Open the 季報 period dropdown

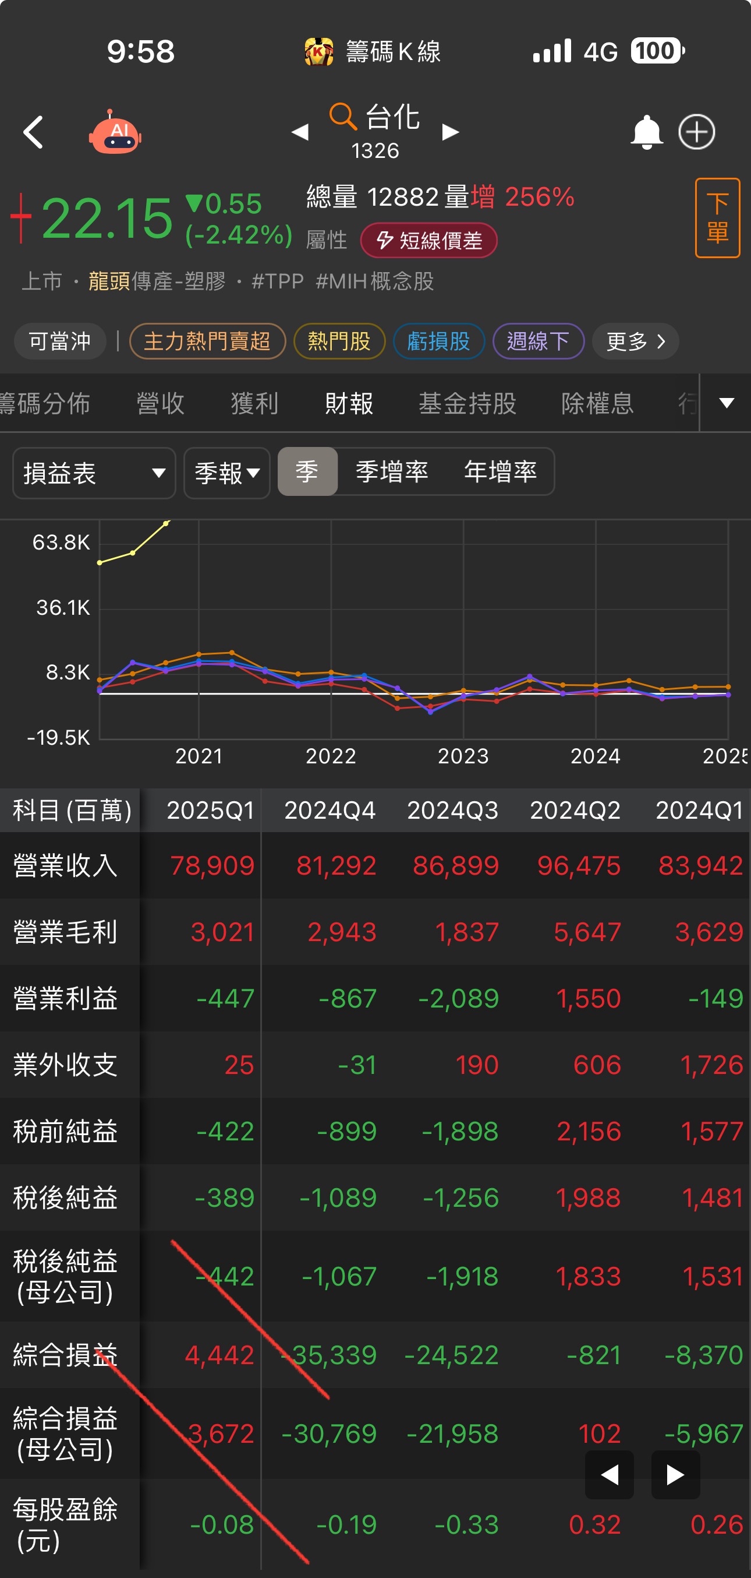(x=226, y=473)
